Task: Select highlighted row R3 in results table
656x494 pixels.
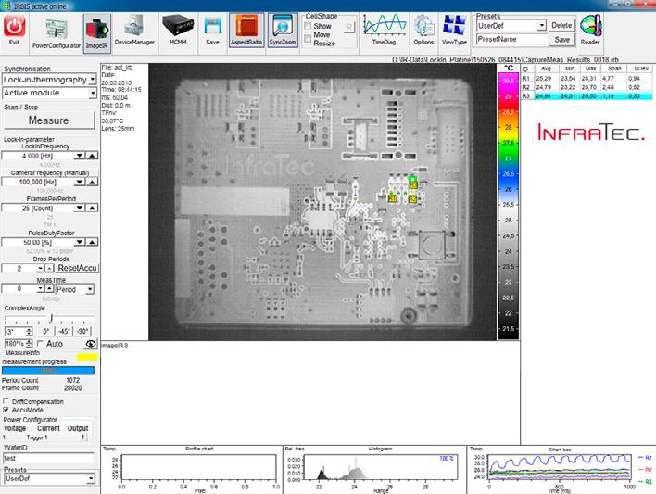Action: pos(587,96)
